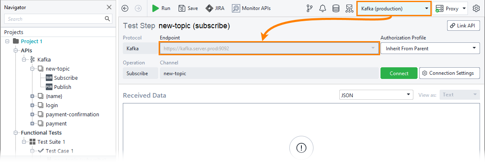Select Project 1 in Navigator

point(32,42)
